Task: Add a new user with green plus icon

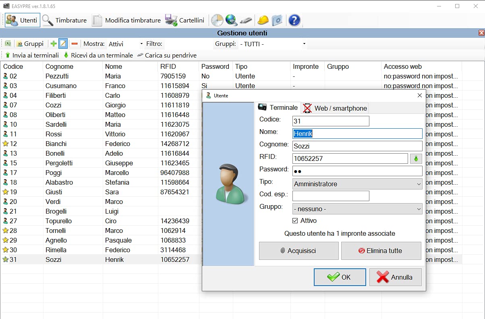Action: [54, 44]
